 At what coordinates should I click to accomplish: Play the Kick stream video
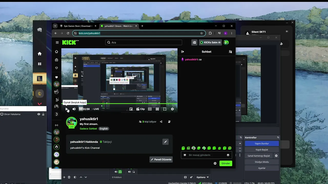pos(67,109)
